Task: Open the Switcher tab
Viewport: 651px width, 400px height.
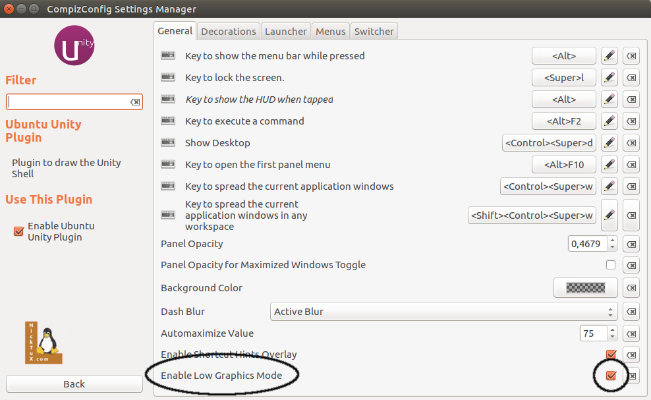Action: (374, 30)
